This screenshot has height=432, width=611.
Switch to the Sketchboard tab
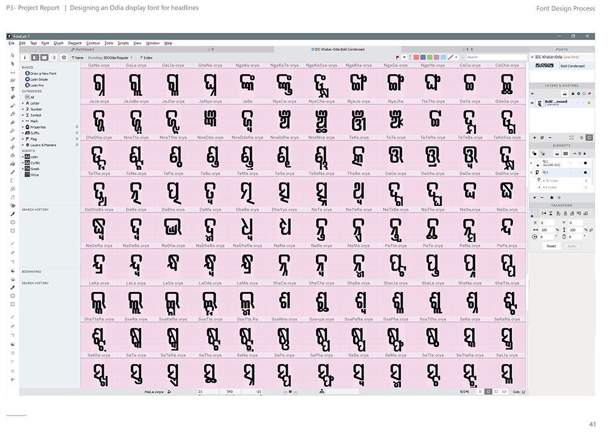pos(82,49)
